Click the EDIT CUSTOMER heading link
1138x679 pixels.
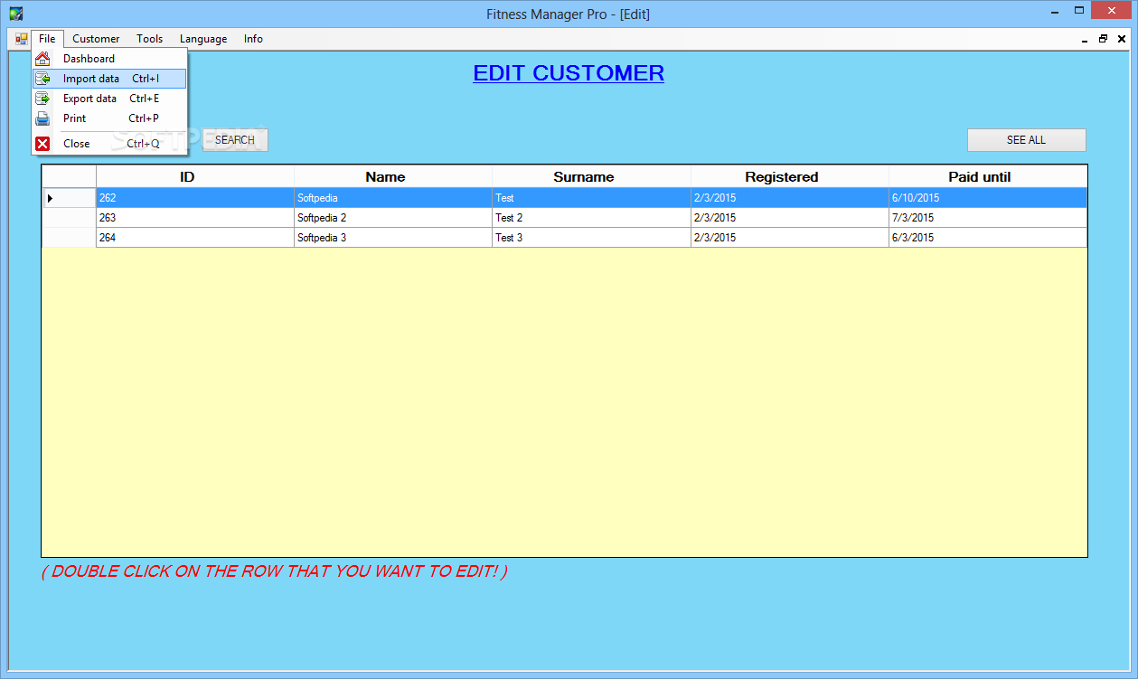click(x=569, y=73)
